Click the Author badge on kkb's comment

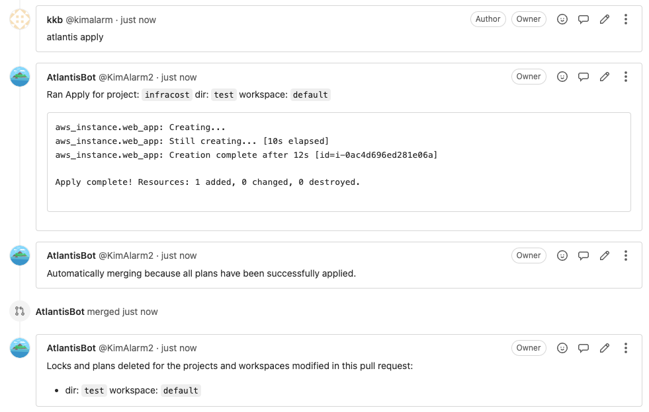488,19
